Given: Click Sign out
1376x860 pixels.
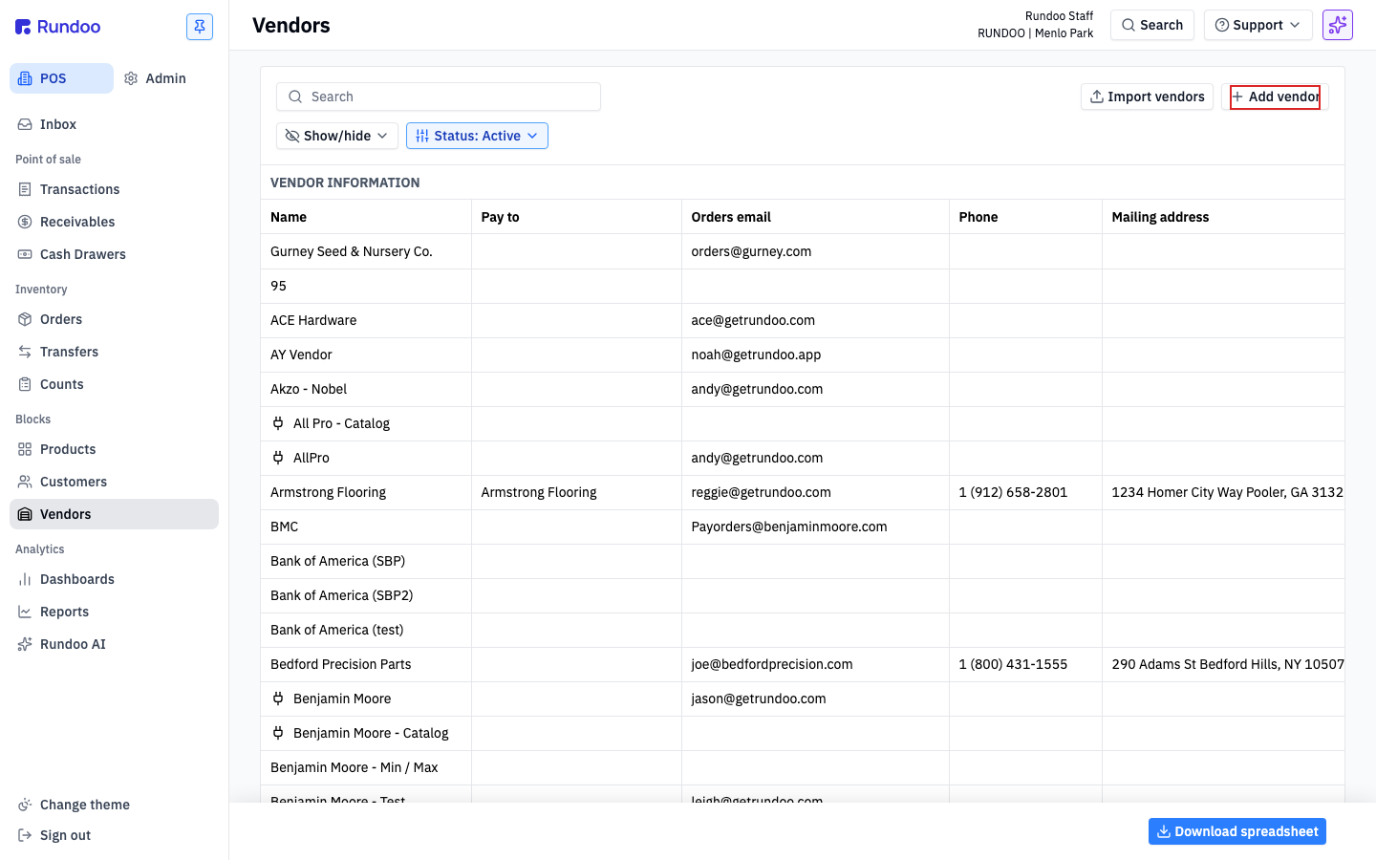Looking at the screenshot, I should [114, 835].
